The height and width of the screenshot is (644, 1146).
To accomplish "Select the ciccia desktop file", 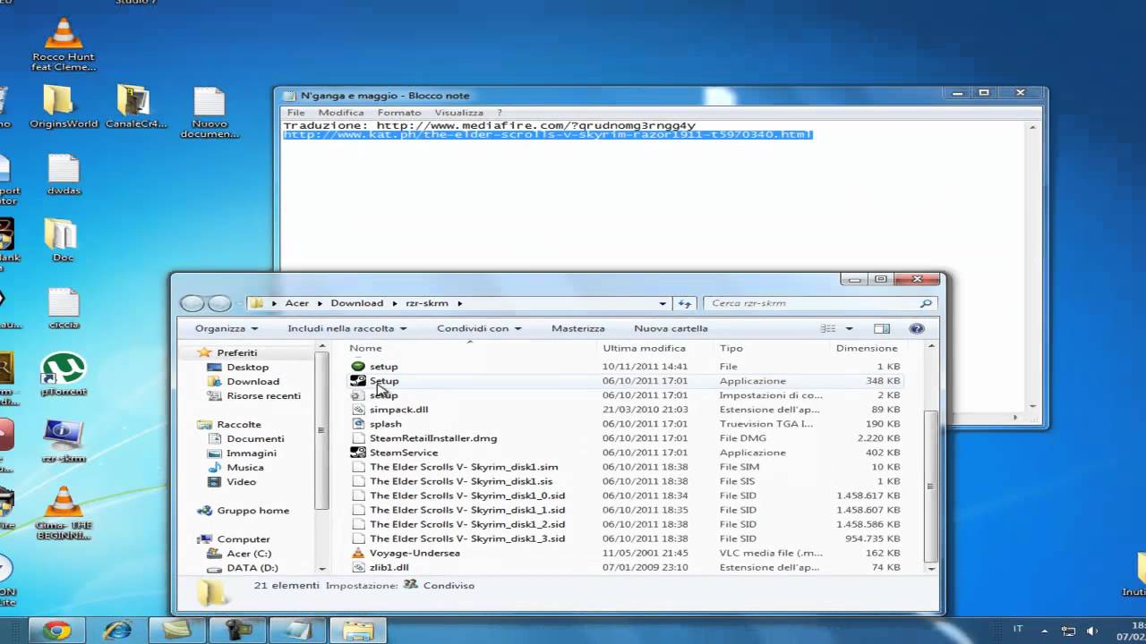I will pos(64,309).
